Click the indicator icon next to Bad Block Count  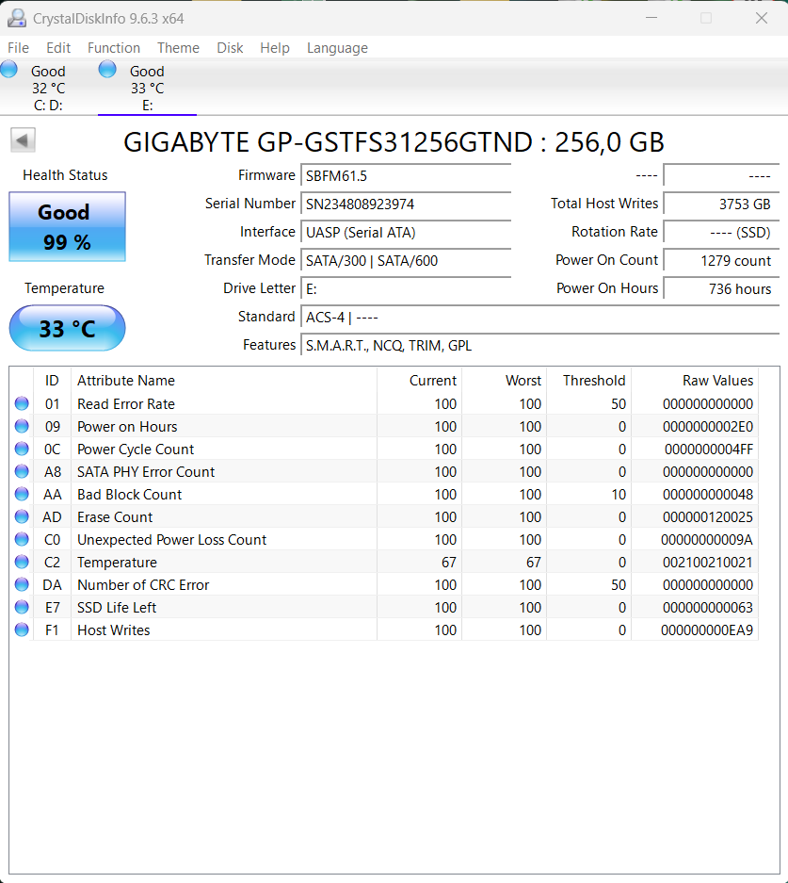tap(21, 494)
